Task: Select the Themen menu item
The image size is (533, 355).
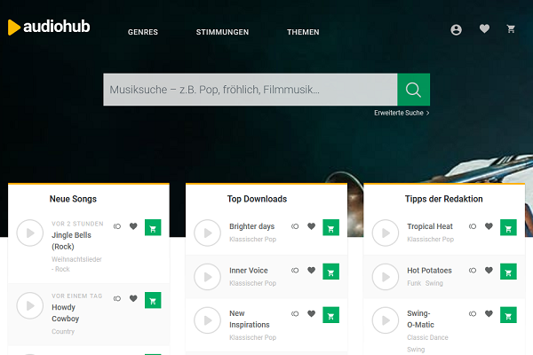Action: (x=303, y=32)
